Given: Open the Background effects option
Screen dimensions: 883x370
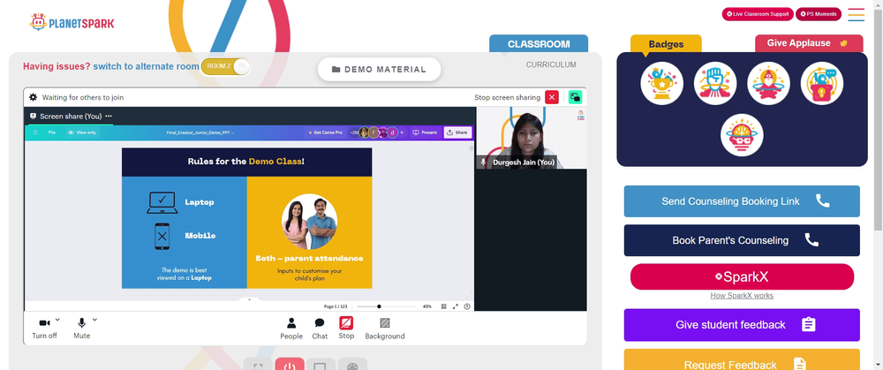Looking at the screenshot, I should 385,328.
